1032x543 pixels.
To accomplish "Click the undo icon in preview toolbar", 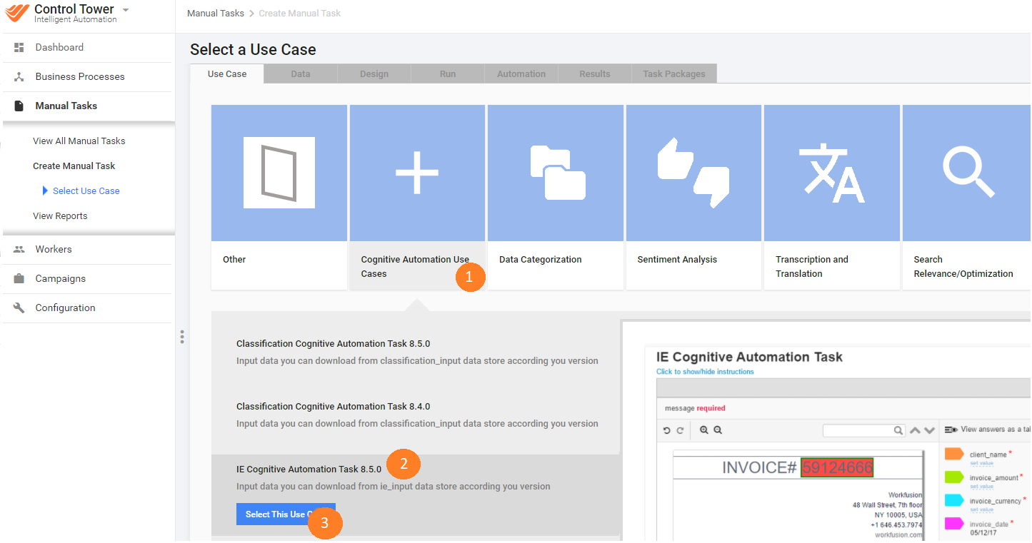I will point(667,430).
